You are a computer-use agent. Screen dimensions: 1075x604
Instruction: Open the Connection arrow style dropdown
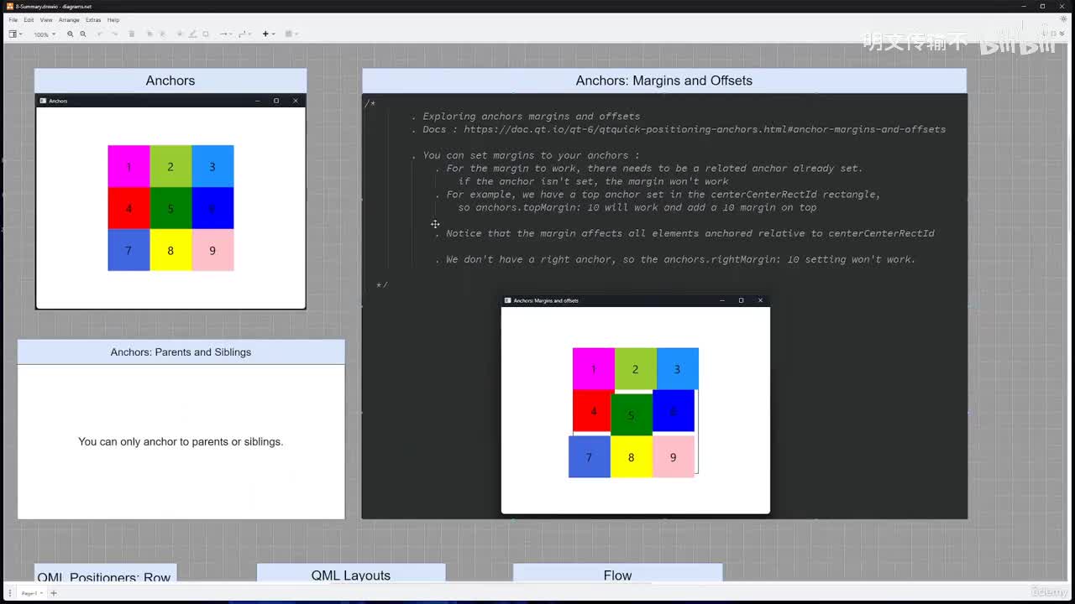225,34
